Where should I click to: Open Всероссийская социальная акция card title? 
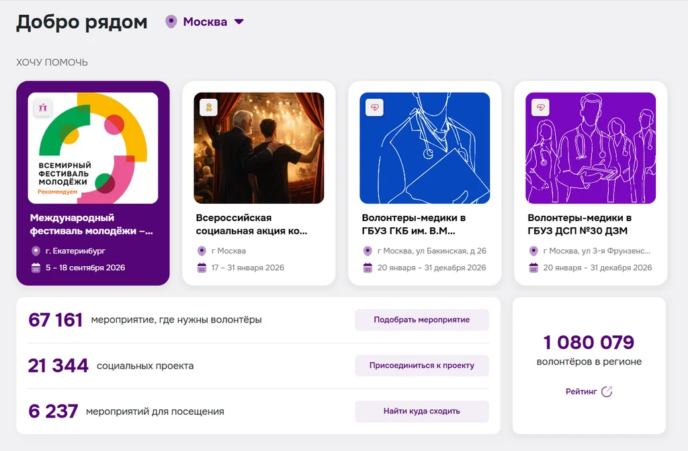click(x=251, y=224)
